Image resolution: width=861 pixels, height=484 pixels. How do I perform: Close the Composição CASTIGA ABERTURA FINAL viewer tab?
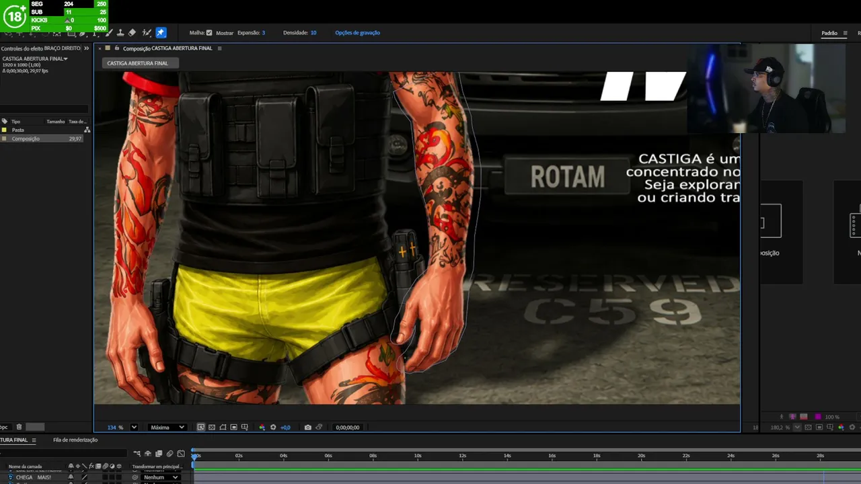[100, 48]
